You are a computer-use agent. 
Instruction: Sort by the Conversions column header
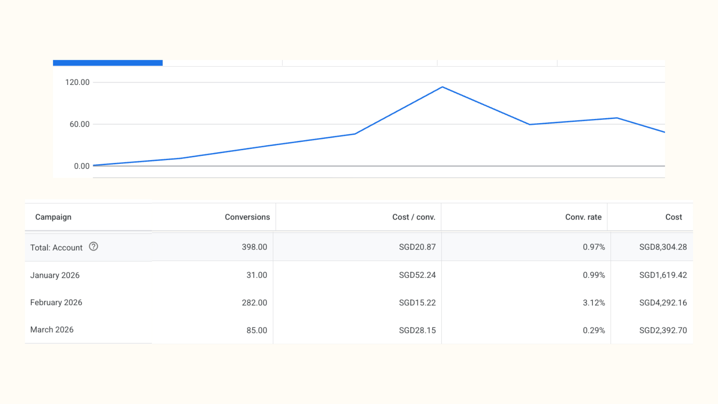click(247, 217)
